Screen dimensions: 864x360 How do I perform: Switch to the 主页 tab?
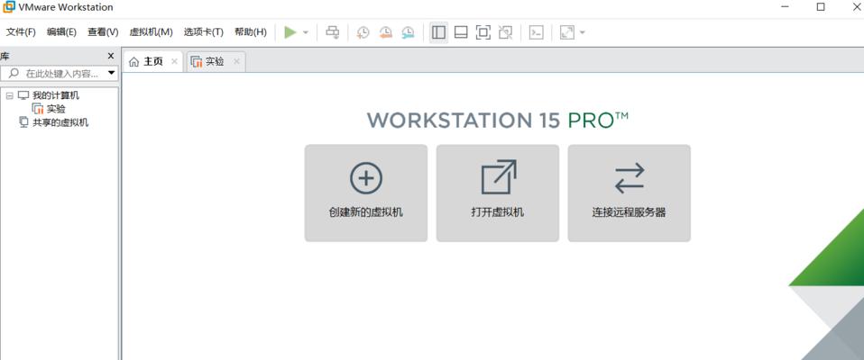point(152,61)
